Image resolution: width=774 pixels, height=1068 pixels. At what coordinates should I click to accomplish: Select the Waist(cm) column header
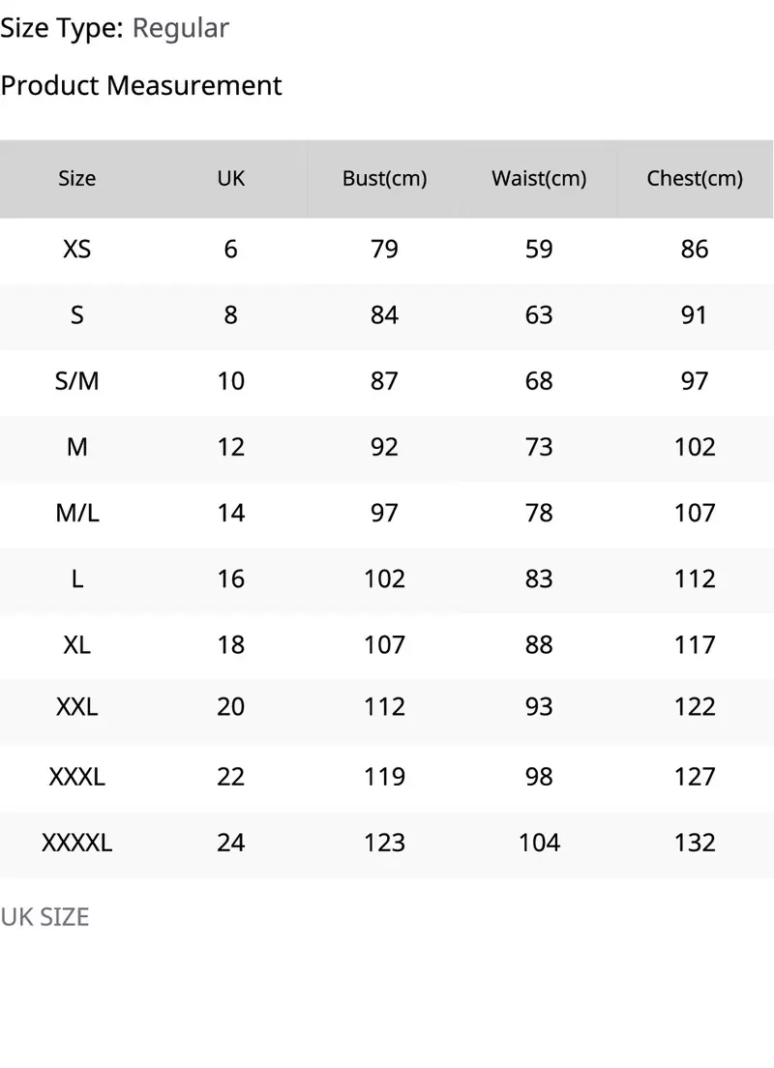pos(539,178)
